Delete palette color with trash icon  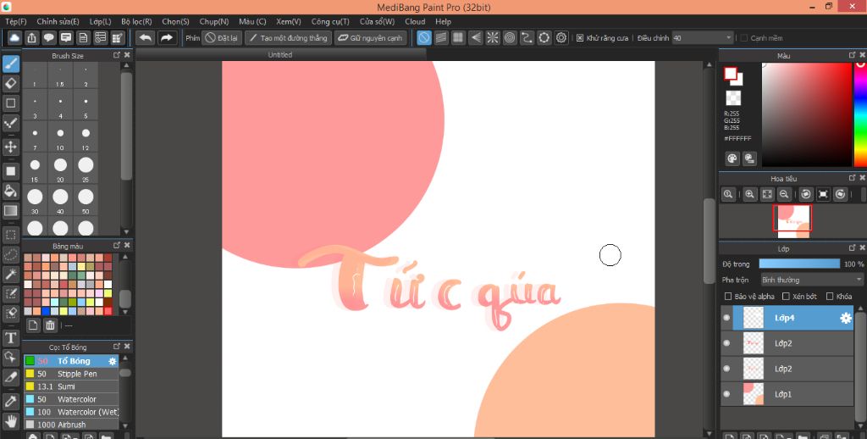coord(50,325)
